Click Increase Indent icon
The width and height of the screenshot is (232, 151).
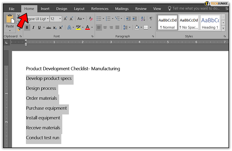click(135, 19)
